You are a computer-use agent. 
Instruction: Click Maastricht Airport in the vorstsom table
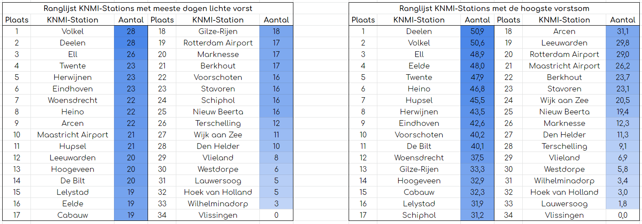564,66
